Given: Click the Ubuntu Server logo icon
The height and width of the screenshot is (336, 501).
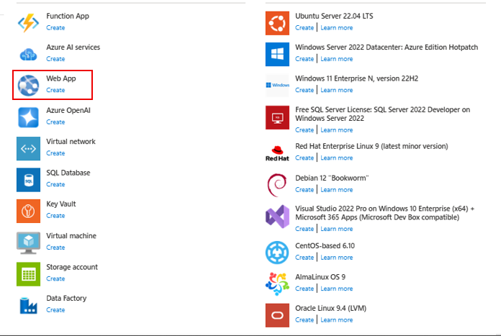Looking at the screenshot, I should [x=277, y=23].
